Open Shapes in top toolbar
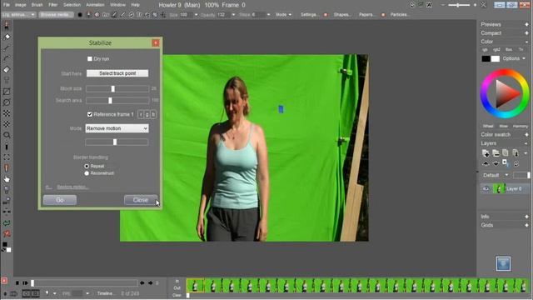533x300 pixels. 342,15
